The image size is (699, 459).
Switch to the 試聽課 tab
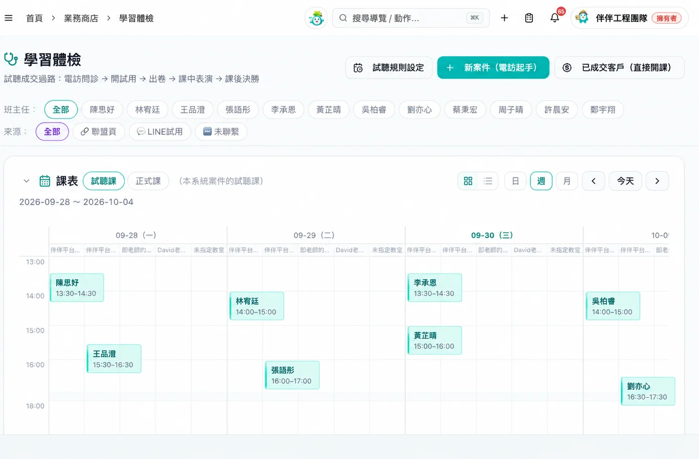[104, 181]
